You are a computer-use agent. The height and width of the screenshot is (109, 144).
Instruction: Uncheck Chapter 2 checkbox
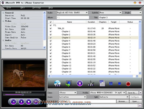coord(50,35)
